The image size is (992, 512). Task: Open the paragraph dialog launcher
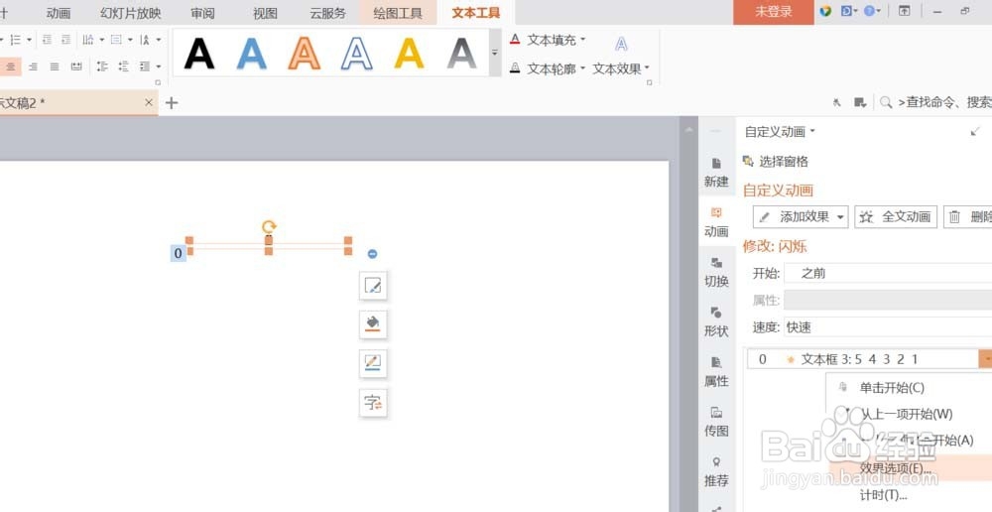(158, 82)
